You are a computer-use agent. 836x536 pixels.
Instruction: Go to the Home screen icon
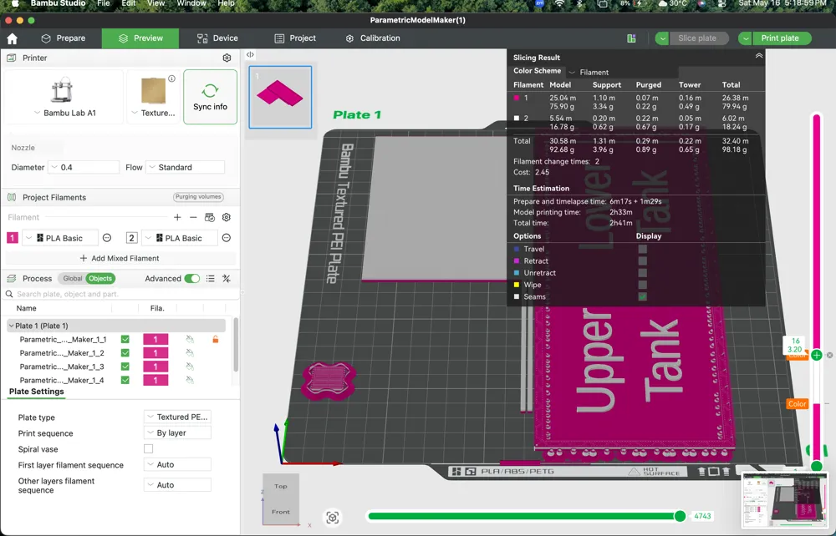click(13, 38)
